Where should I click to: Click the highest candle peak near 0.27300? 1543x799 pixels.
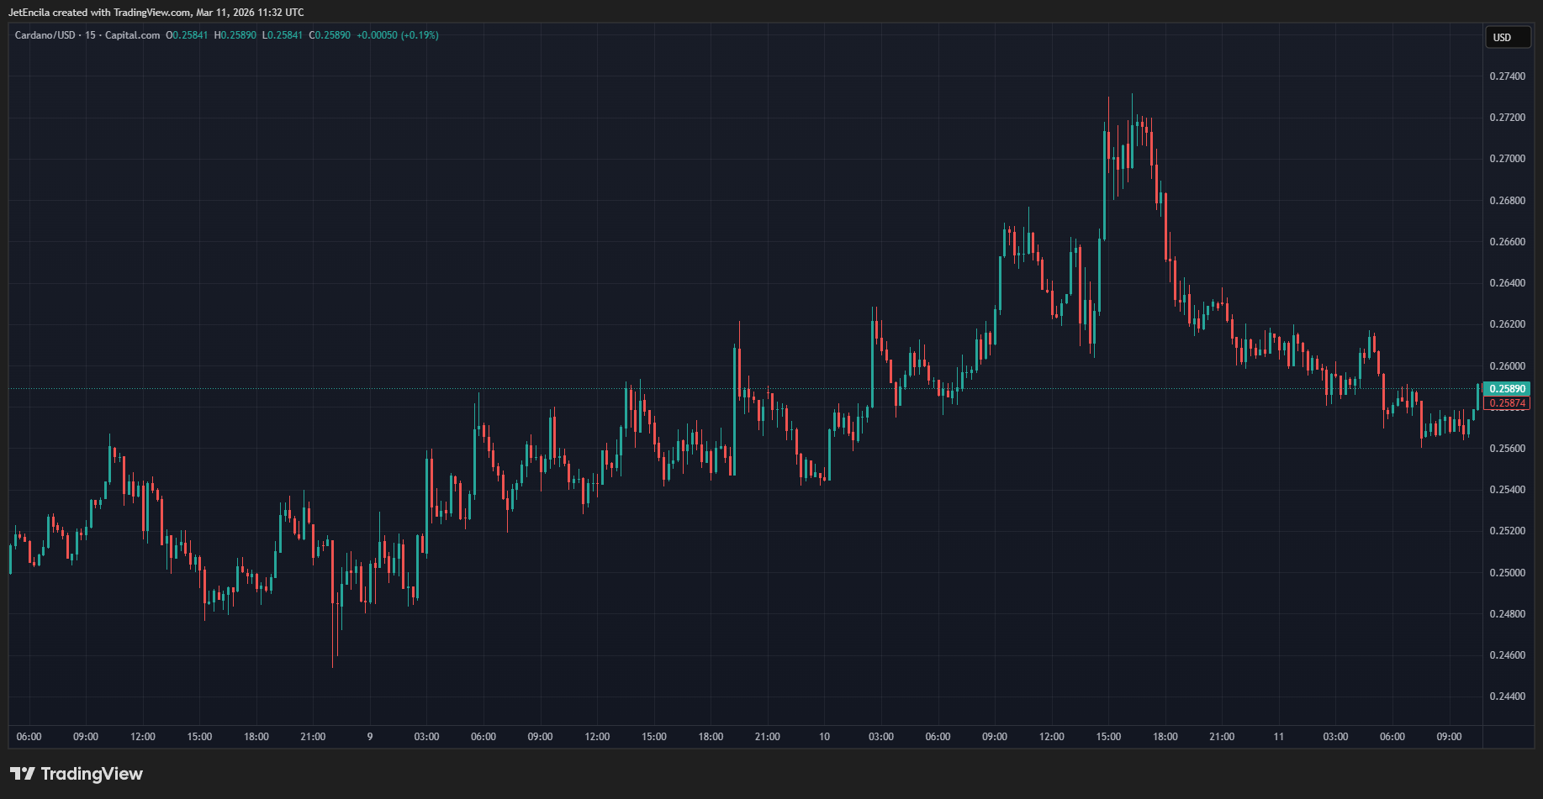[x=1132, y=96]
